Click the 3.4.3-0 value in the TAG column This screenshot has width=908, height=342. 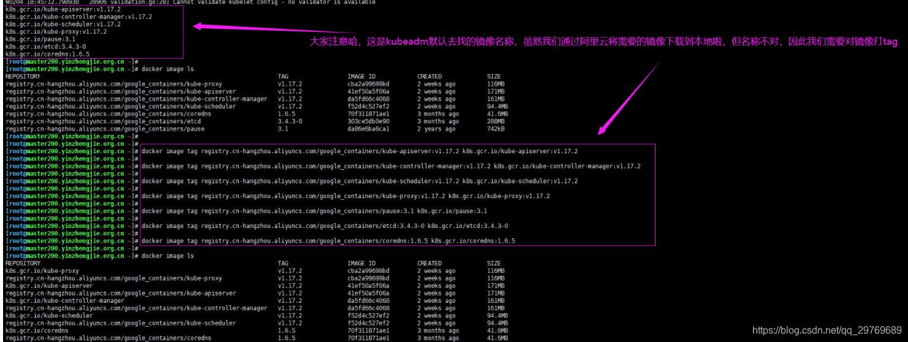point(290,121)
